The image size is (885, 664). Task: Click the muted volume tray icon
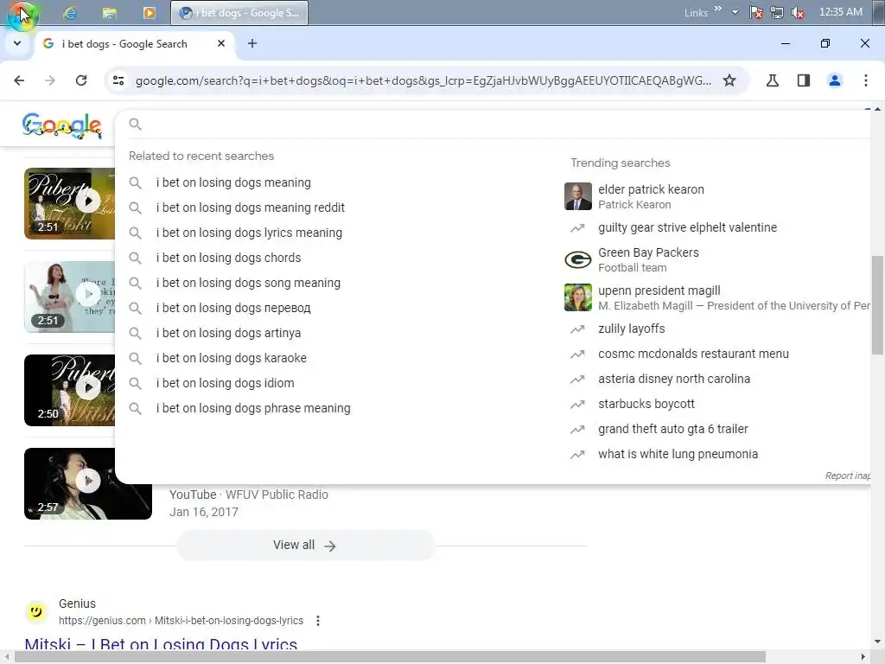point(798,12)
